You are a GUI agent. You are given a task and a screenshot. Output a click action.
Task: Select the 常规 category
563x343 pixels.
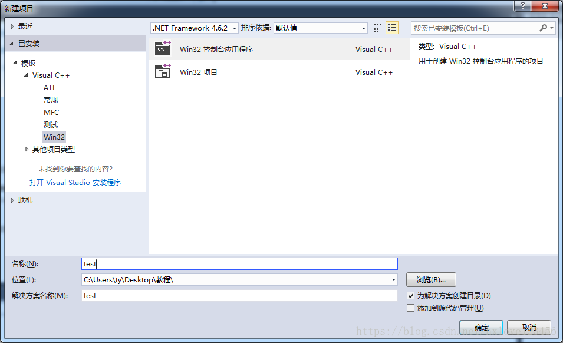pyautogui.click(x=51, y=100)
